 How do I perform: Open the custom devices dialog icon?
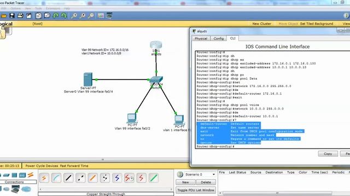coord(109,16)
